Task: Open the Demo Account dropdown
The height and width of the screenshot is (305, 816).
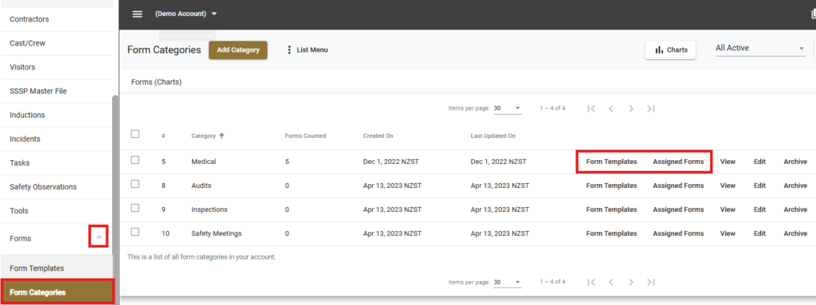Action: (x=186, y=14)
